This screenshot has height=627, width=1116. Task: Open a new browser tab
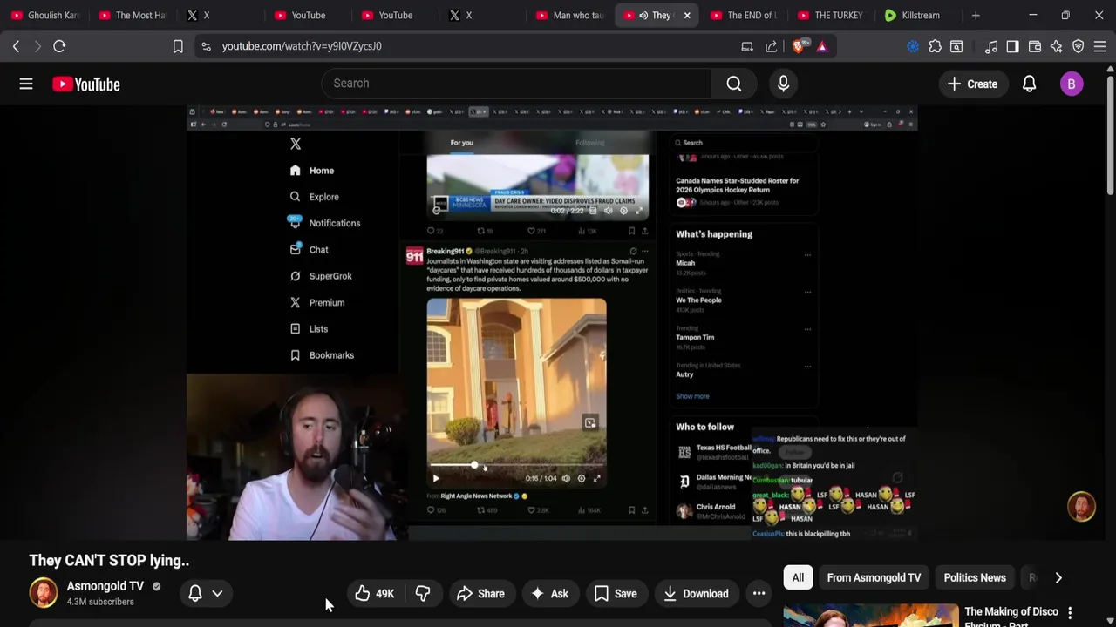click(976, 15)
